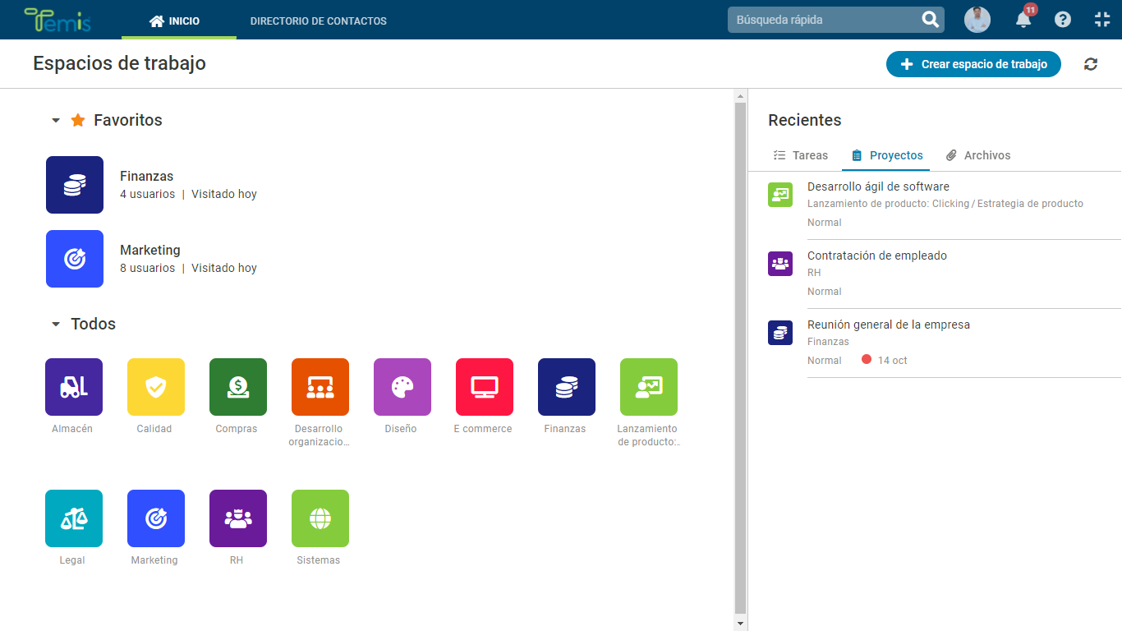Open the help question mark icon

[1063, 20]
